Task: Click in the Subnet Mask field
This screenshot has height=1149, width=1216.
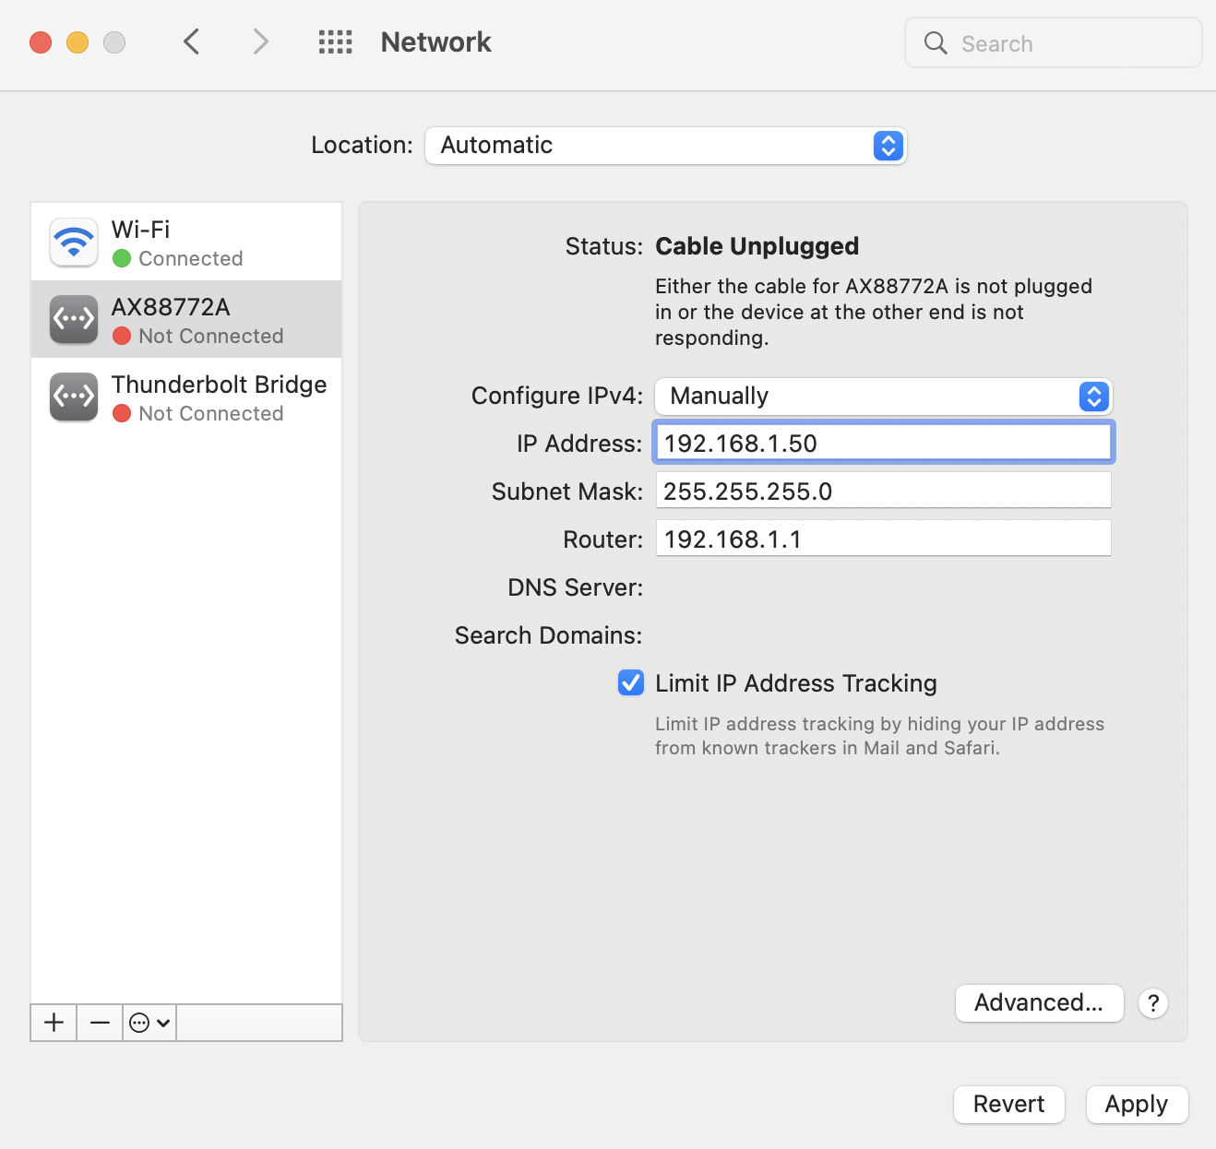Action: click(884, 491)
